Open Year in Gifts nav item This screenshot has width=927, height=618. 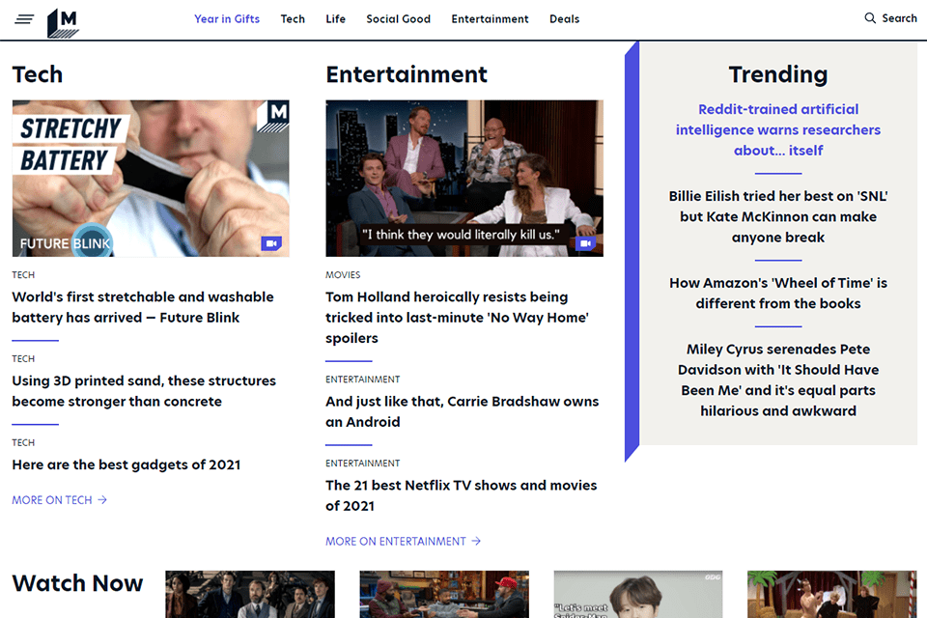coord(227,19)
